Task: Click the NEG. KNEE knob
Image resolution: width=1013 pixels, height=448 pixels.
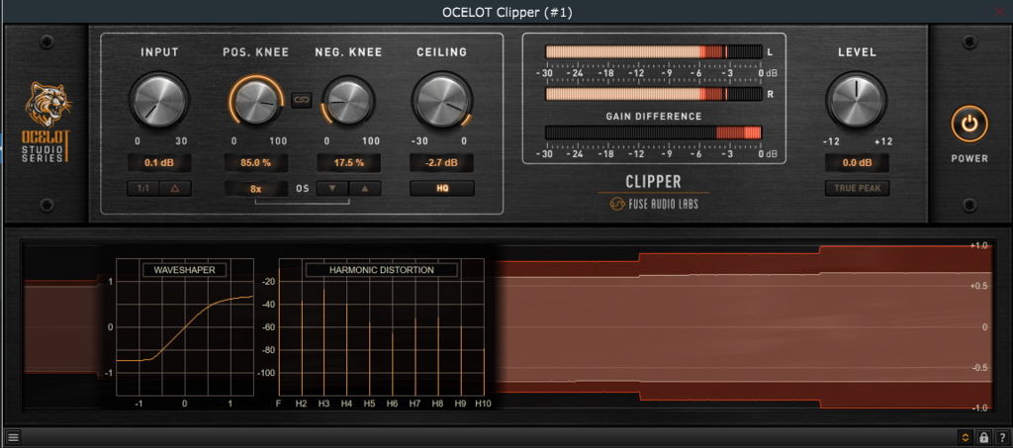Action: tap(349, 101)
